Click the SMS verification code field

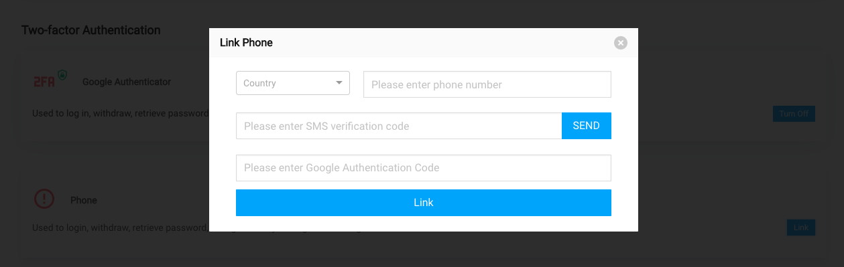pyautogui.click(x=399, y=126)
